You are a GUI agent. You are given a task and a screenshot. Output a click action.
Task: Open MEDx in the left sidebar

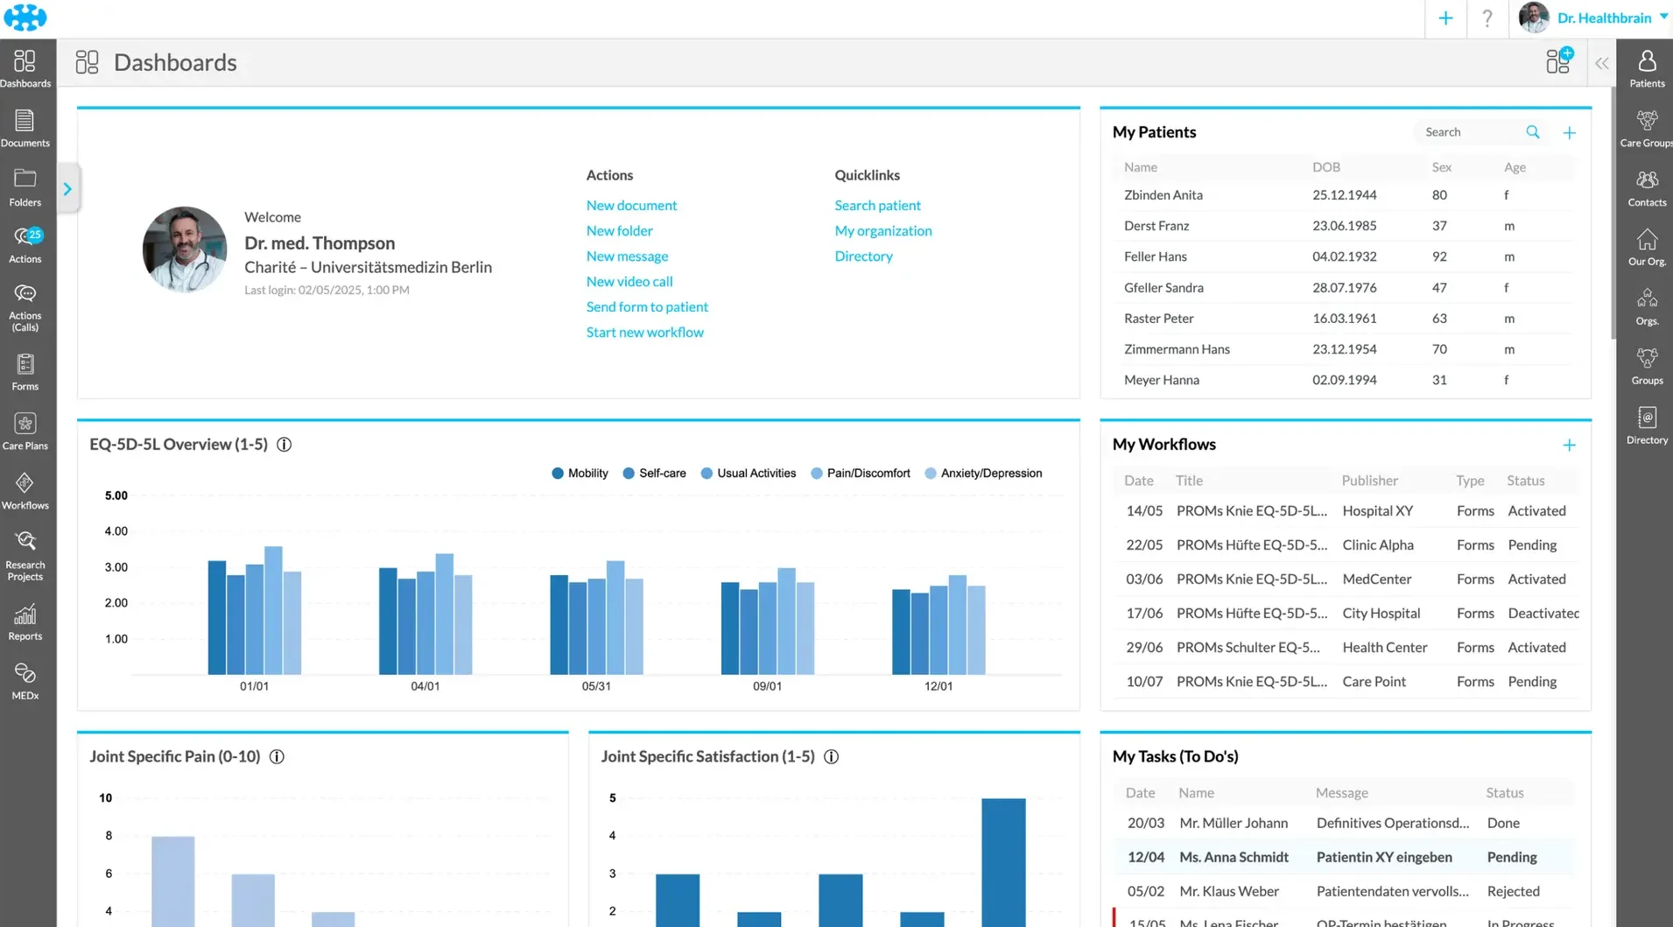pos(25,682)
